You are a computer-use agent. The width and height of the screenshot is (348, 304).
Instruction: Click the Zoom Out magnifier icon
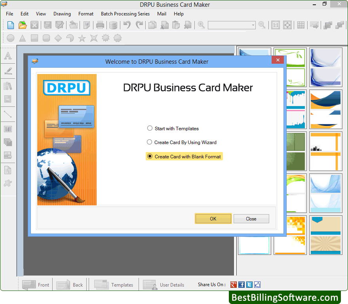(x=262, y=25)
